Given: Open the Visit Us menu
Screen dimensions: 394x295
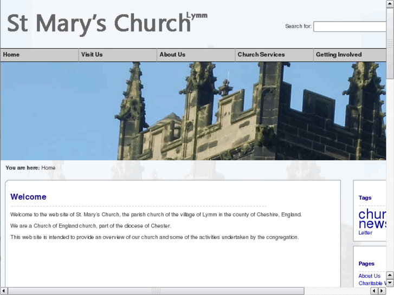Looking at the screenshot, I should point(118,55).
